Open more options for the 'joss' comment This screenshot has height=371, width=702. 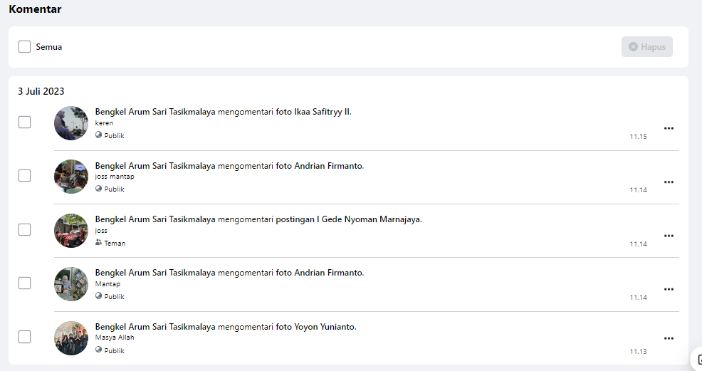tap(669, 236)
